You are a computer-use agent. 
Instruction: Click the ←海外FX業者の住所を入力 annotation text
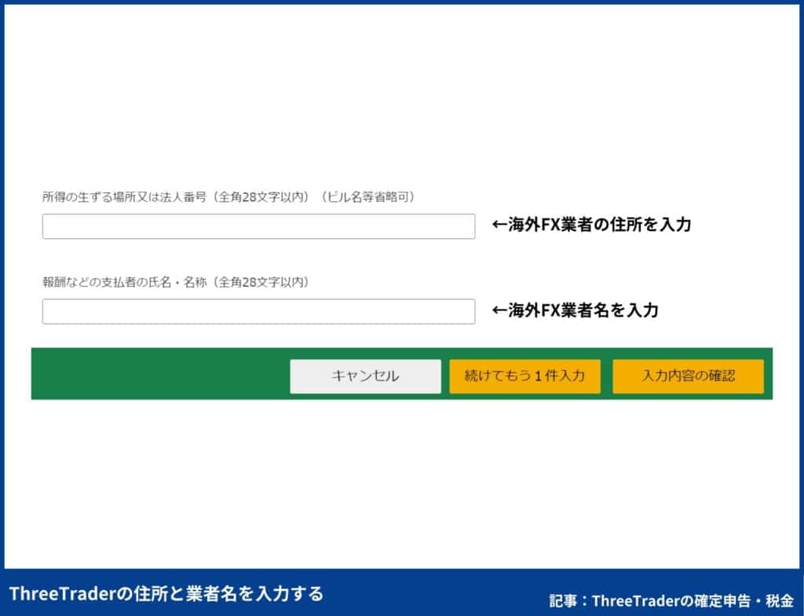click(592, 225)
